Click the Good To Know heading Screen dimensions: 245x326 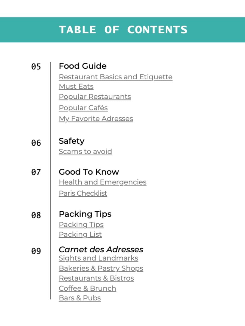pos(89,172)
